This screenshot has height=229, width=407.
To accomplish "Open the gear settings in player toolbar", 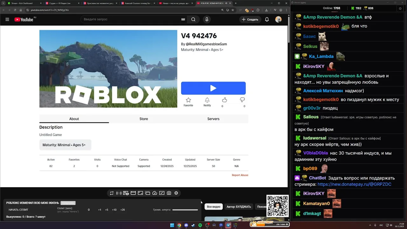I will [x=176, y=193].
